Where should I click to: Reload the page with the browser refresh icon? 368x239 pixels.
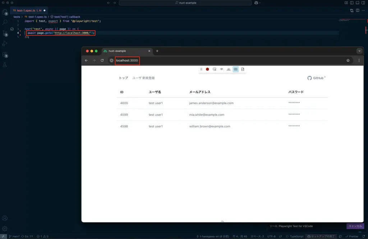[x=102, y=61]
